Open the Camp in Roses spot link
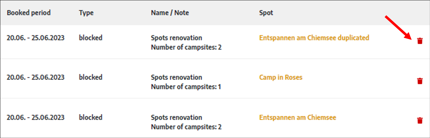Image resolution: width=430 pixels, height=138 pixels. click(x=281, y=77)
